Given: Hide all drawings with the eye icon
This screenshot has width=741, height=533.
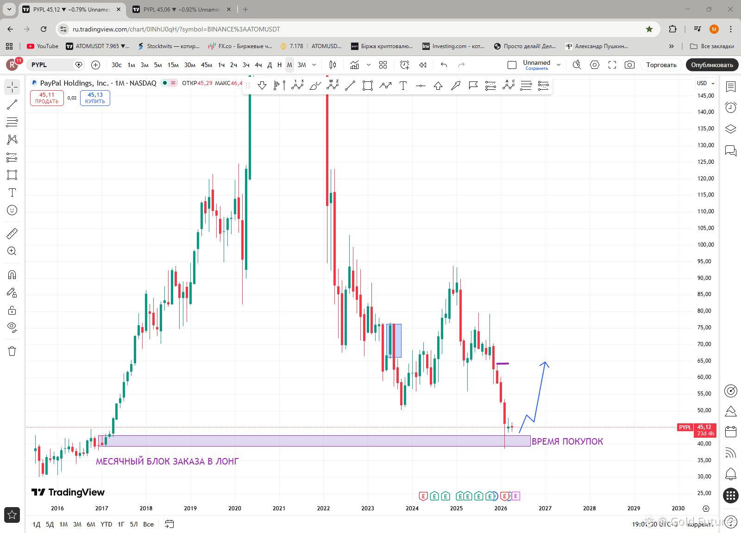Looking at the screenshot, I should [x=12, y=328].
